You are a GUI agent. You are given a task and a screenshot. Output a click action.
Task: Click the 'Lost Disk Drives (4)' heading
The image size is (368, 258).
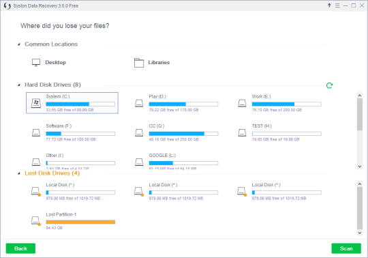click(52, 173)
